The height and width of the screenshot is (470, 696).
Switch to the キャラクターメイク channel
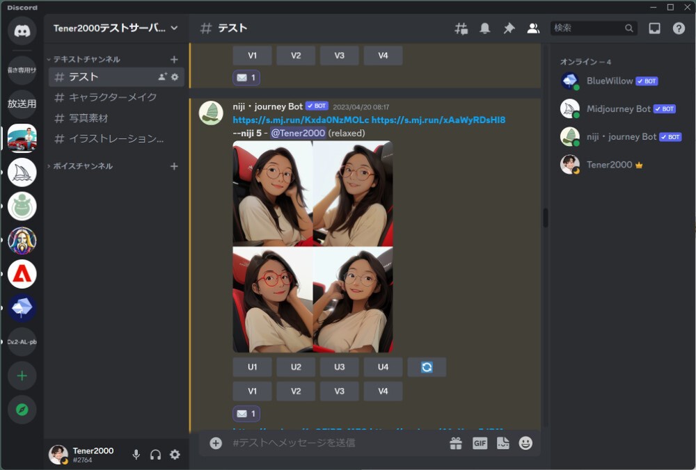click(x=113, y=97)
